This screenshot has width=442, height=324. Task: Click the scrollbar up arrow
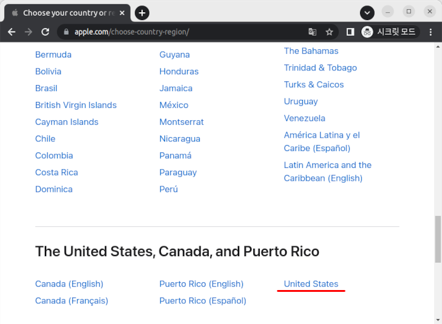pyautogui.click(x=438, y=47)
